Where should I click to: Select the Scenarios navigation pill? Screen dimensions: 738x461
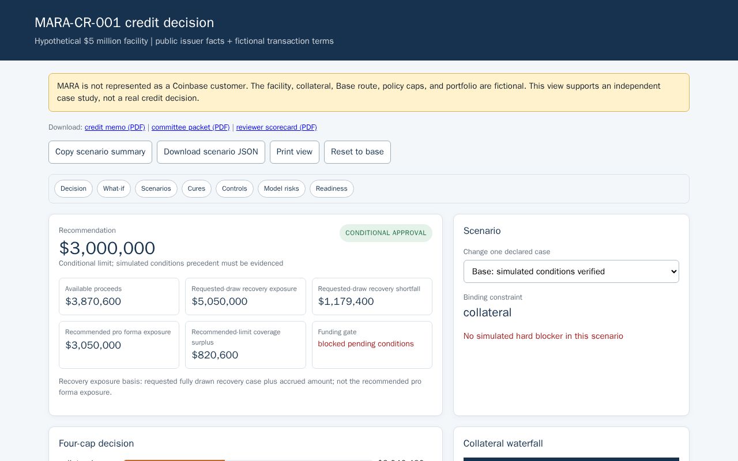pos(156,189)
